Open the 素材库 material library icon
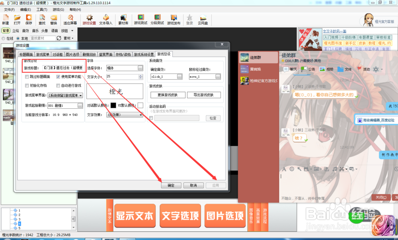398x240 pixels. point(123,19)
